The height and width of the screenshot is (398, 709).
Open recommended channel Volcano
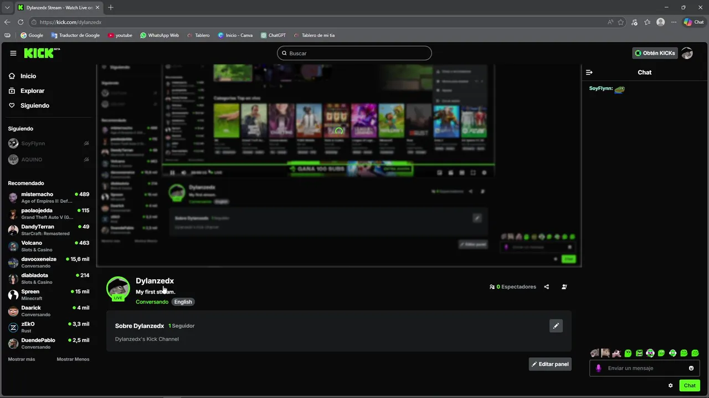pos(49,246)
